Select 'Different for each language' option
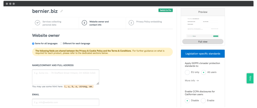Screen dimensions: 257x108 pyautogui.click(x=61, y=43)
